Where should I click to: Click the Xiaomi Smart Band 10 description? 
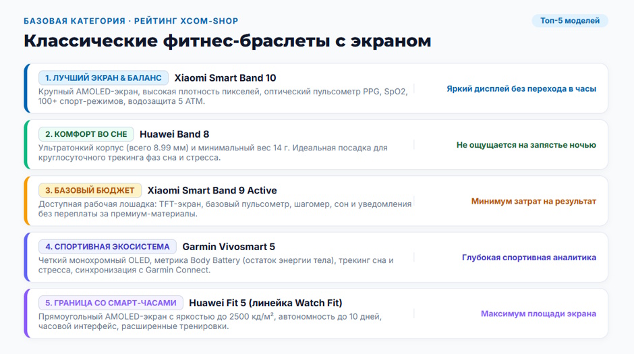223,96
